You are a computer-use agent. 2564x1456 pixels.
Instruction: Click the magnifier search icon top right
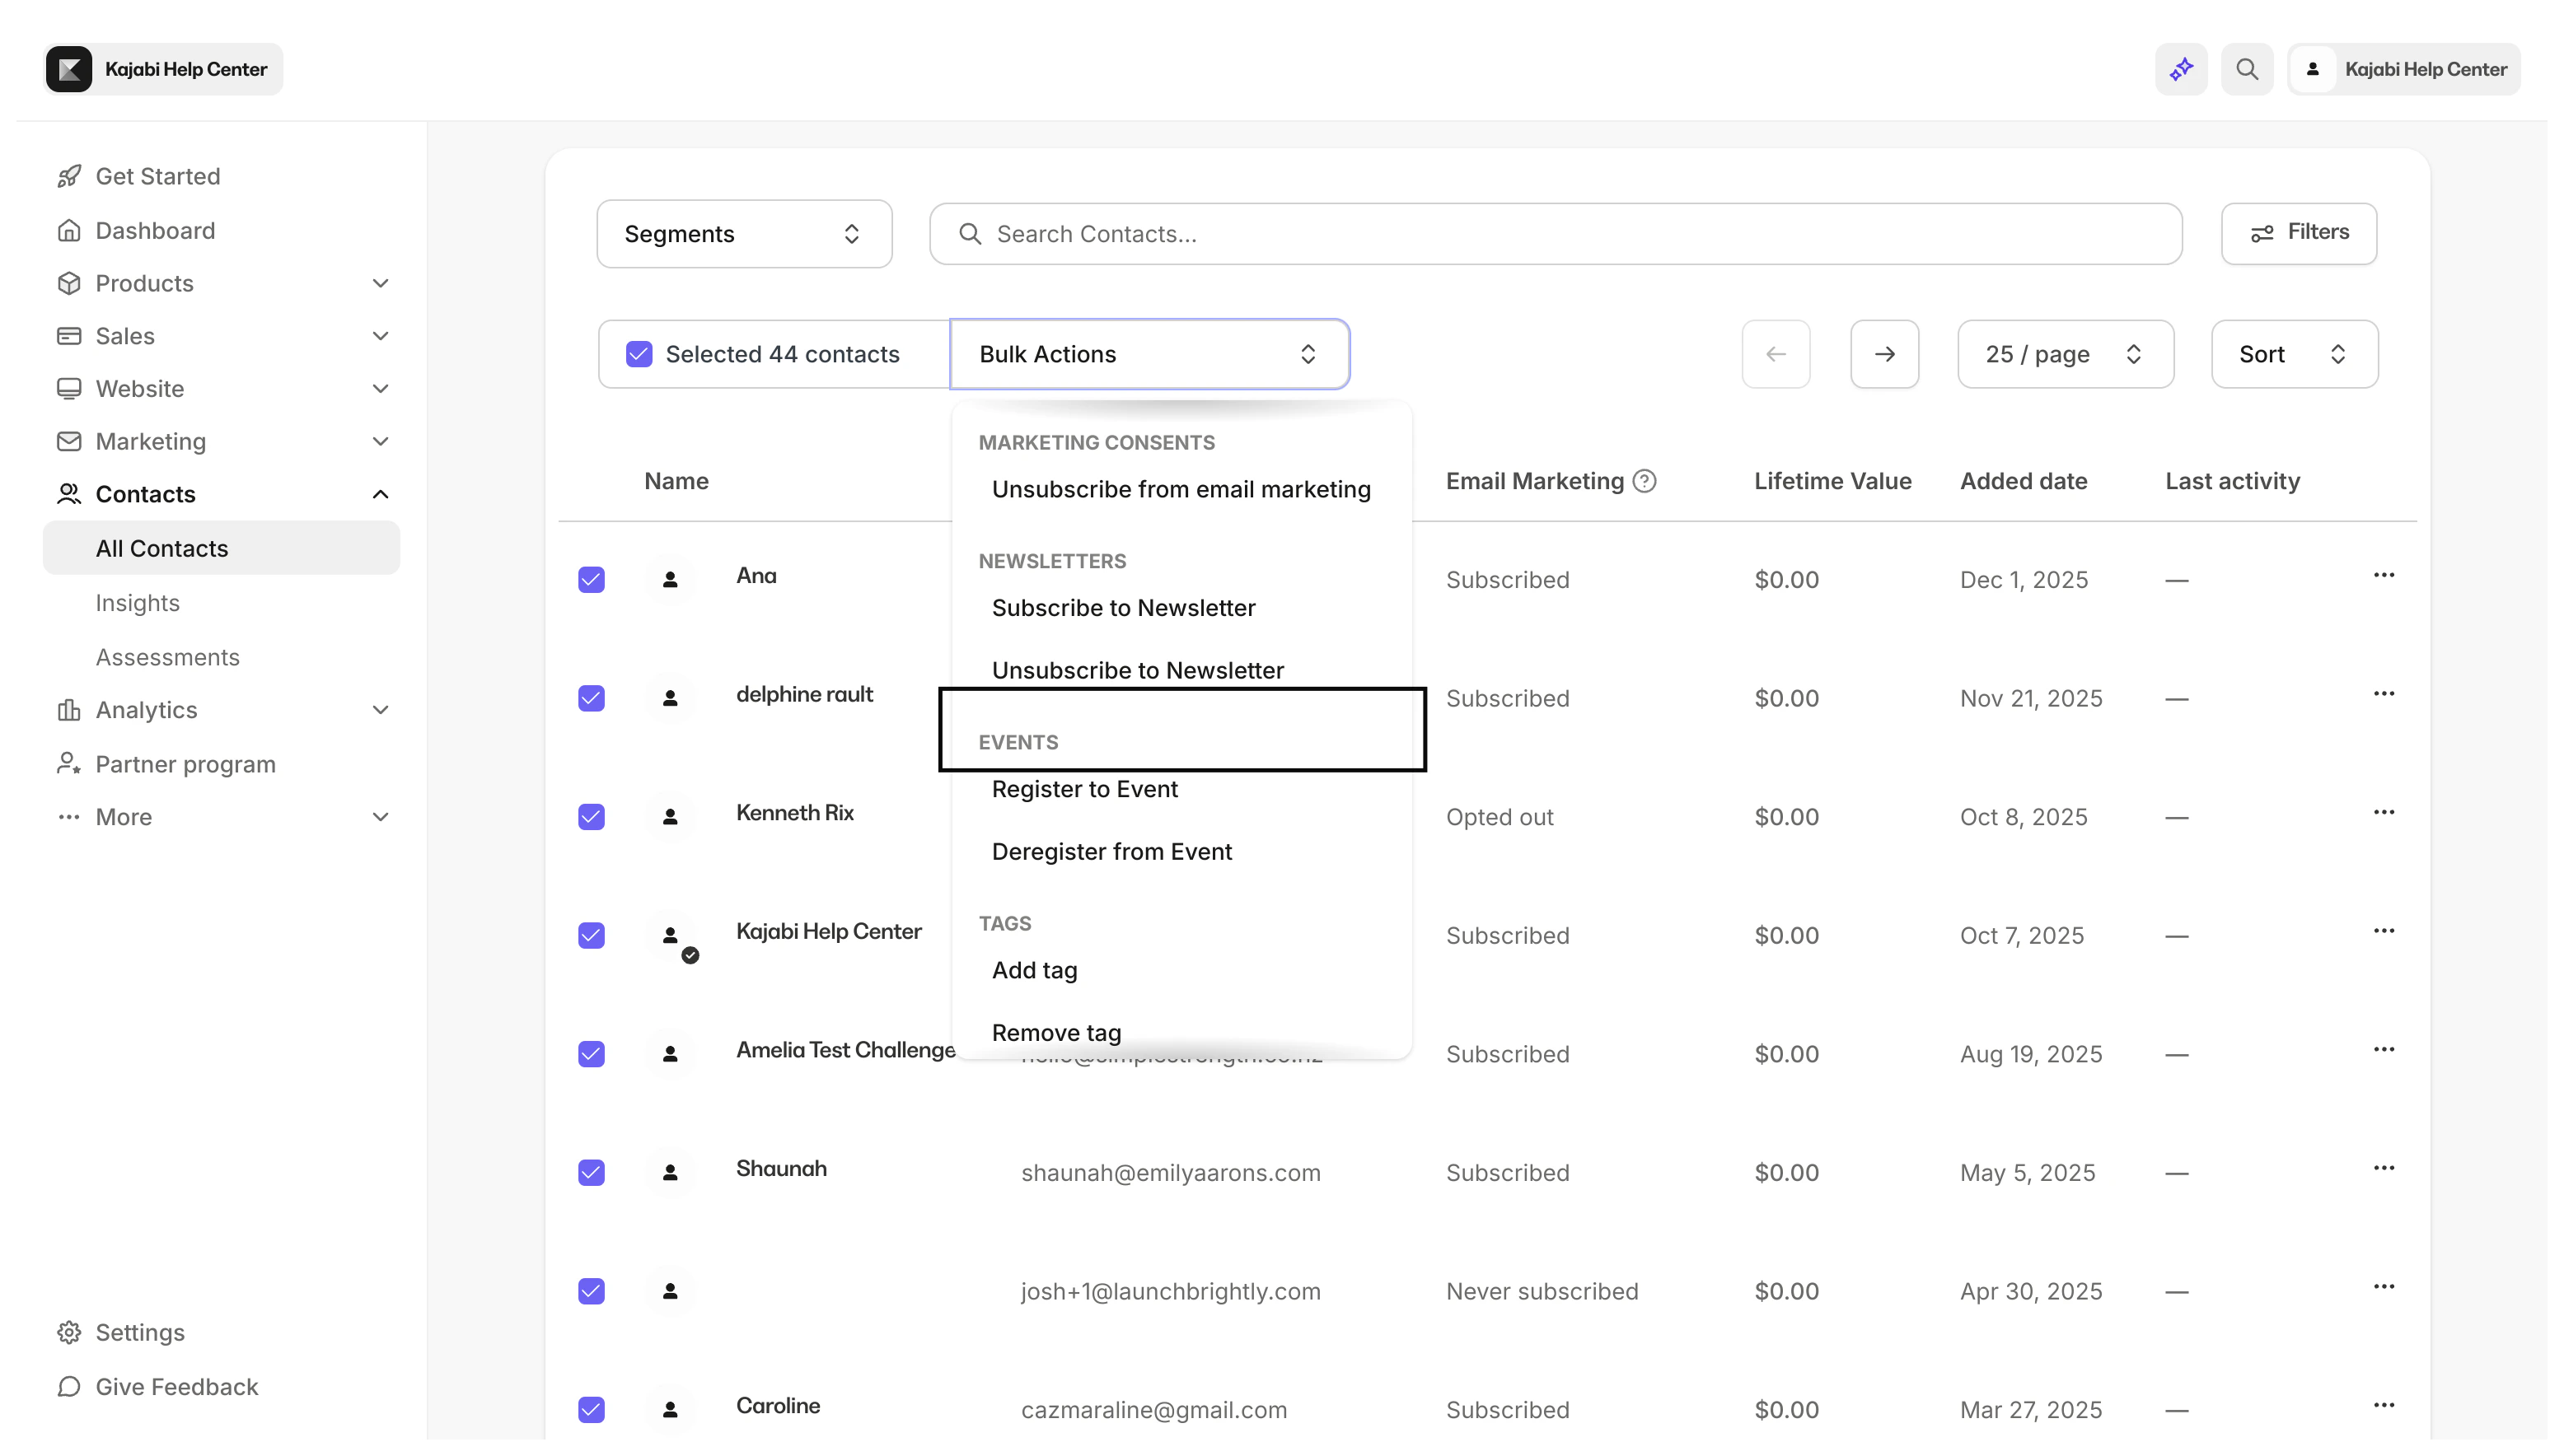pyautogui.click(x=2246, y=68)
